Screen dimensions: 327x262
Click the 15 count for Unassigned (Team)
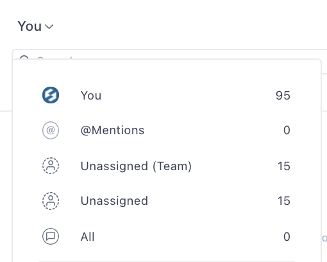pos(284,166)
